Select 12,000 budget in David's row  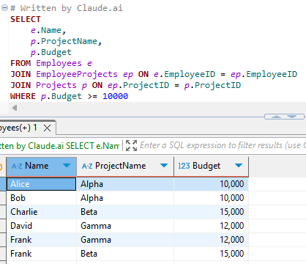click(x=212, y=226)
